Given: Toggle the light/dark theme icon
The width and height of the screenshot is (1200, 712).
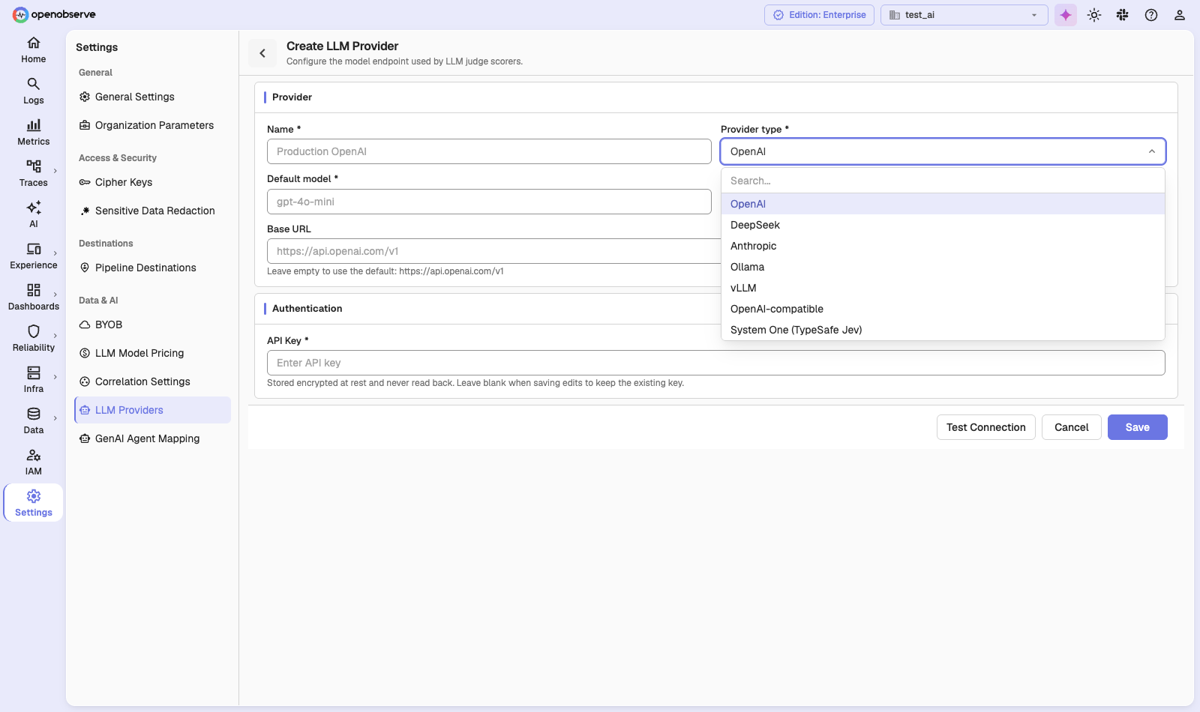Looking at the screenshot, I should (x=1094, y=15).
